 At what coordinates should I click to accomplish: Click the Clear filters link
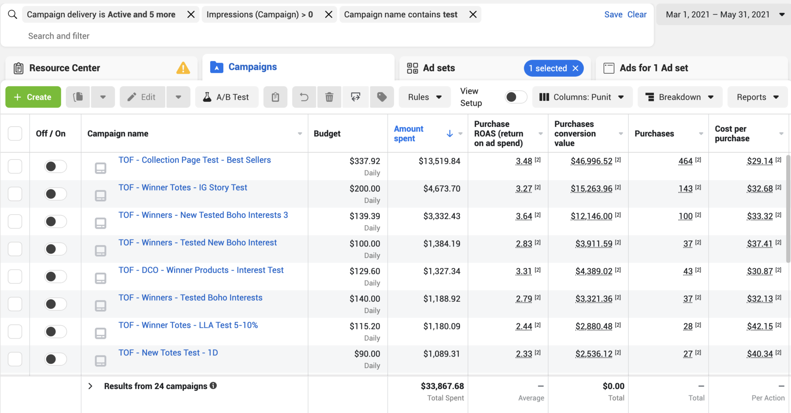637,14
